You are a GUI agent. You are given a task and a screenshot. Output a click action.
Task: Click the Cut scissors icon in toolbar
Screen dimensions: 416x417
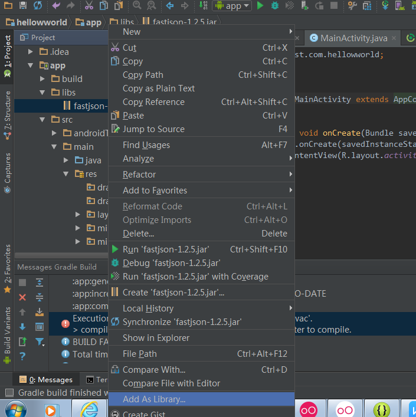89,6
